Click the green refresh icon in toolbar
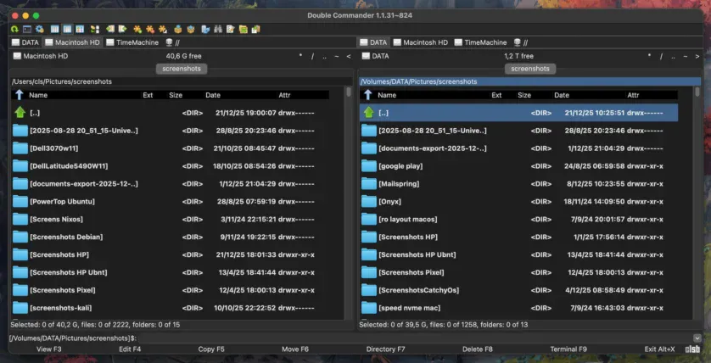Viewport: 711px width, 363px height. coord(14,29)
